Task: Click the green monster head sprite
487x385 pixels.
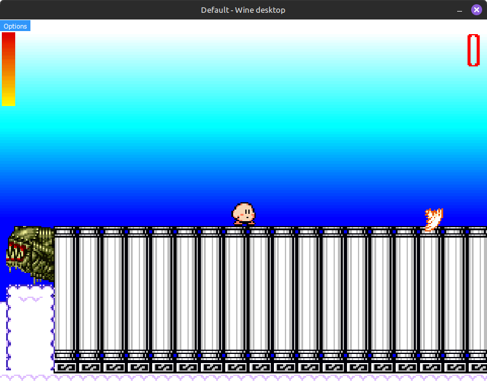Action: (30, 255)
